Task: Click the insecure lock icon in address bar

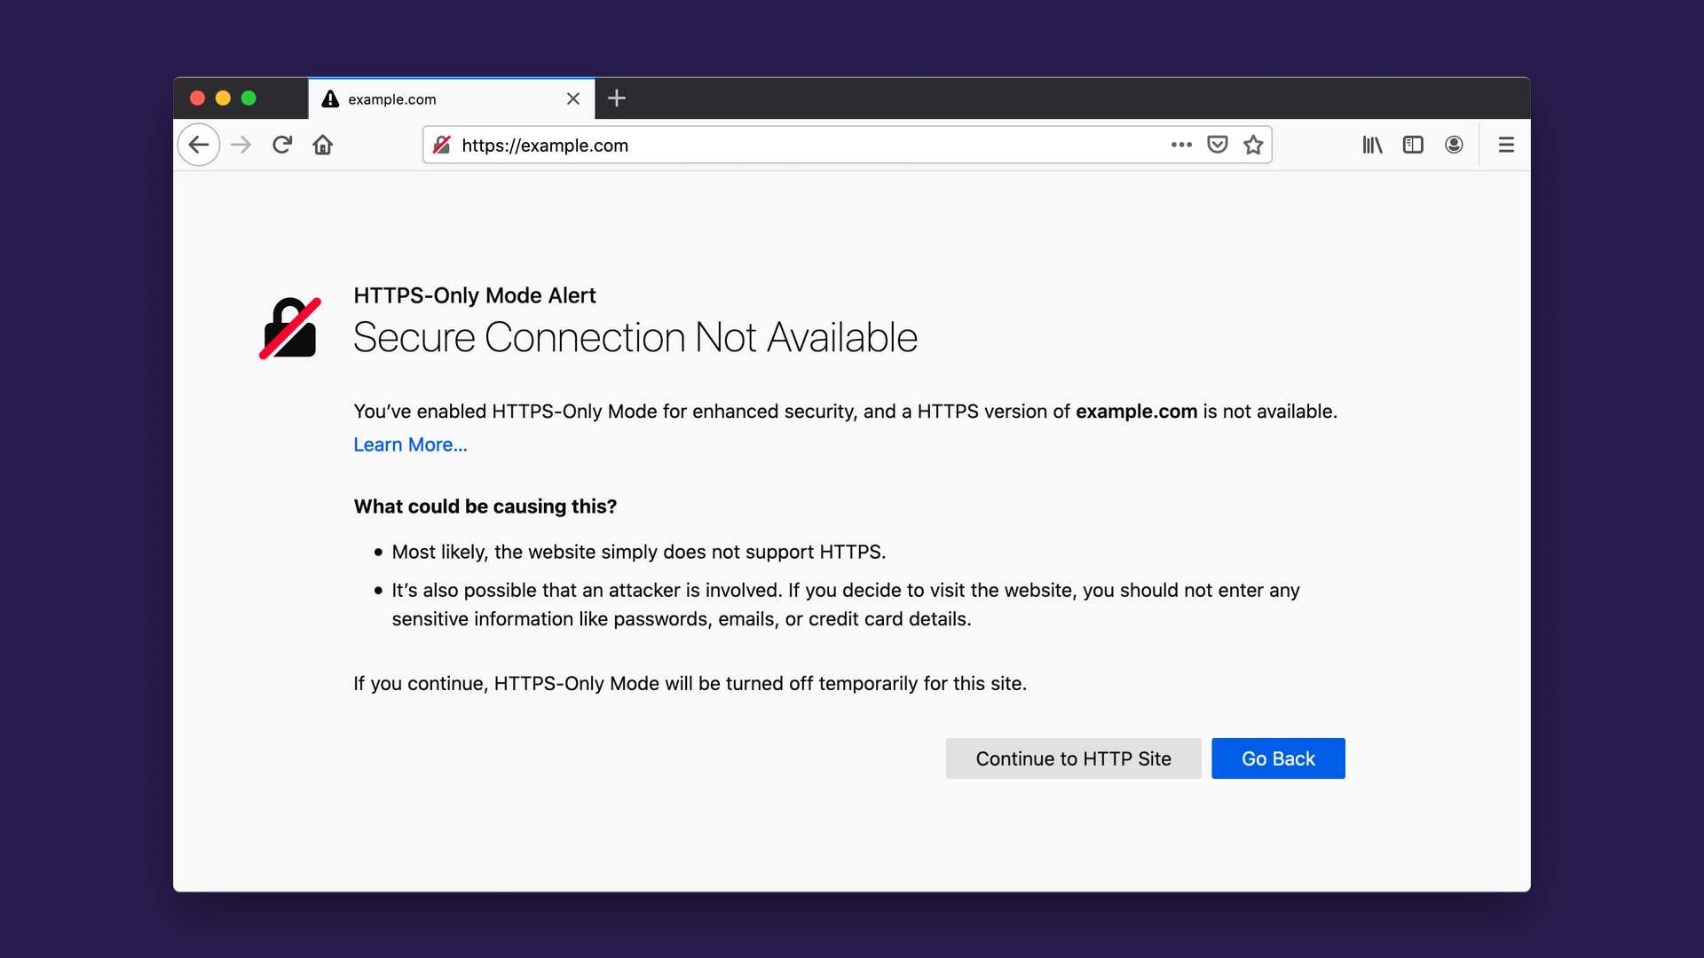Action: pyautogui.click(x=442, y=145)
